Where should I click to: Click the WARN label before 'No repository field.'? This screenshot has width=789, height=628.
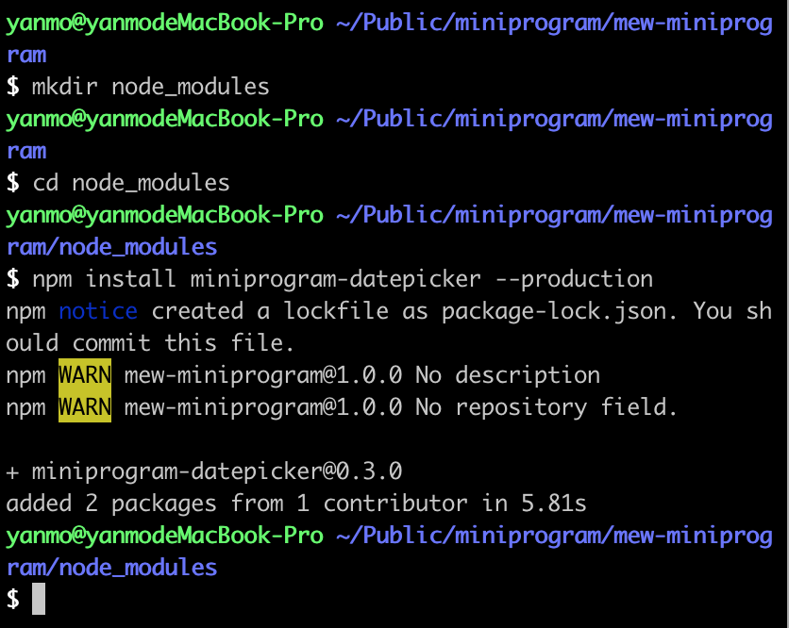pos(85,406)
